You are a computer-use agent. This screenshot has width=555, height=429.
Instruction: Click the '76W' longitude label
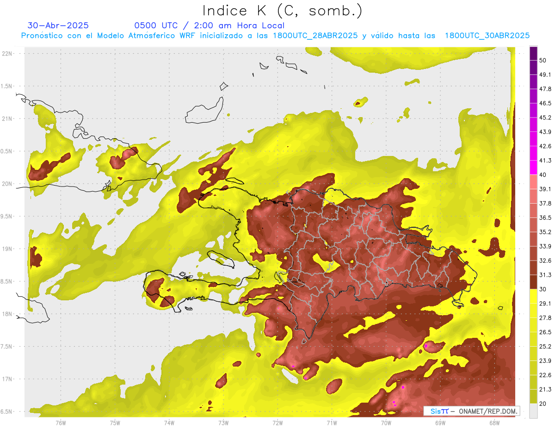tap(61, 423)
